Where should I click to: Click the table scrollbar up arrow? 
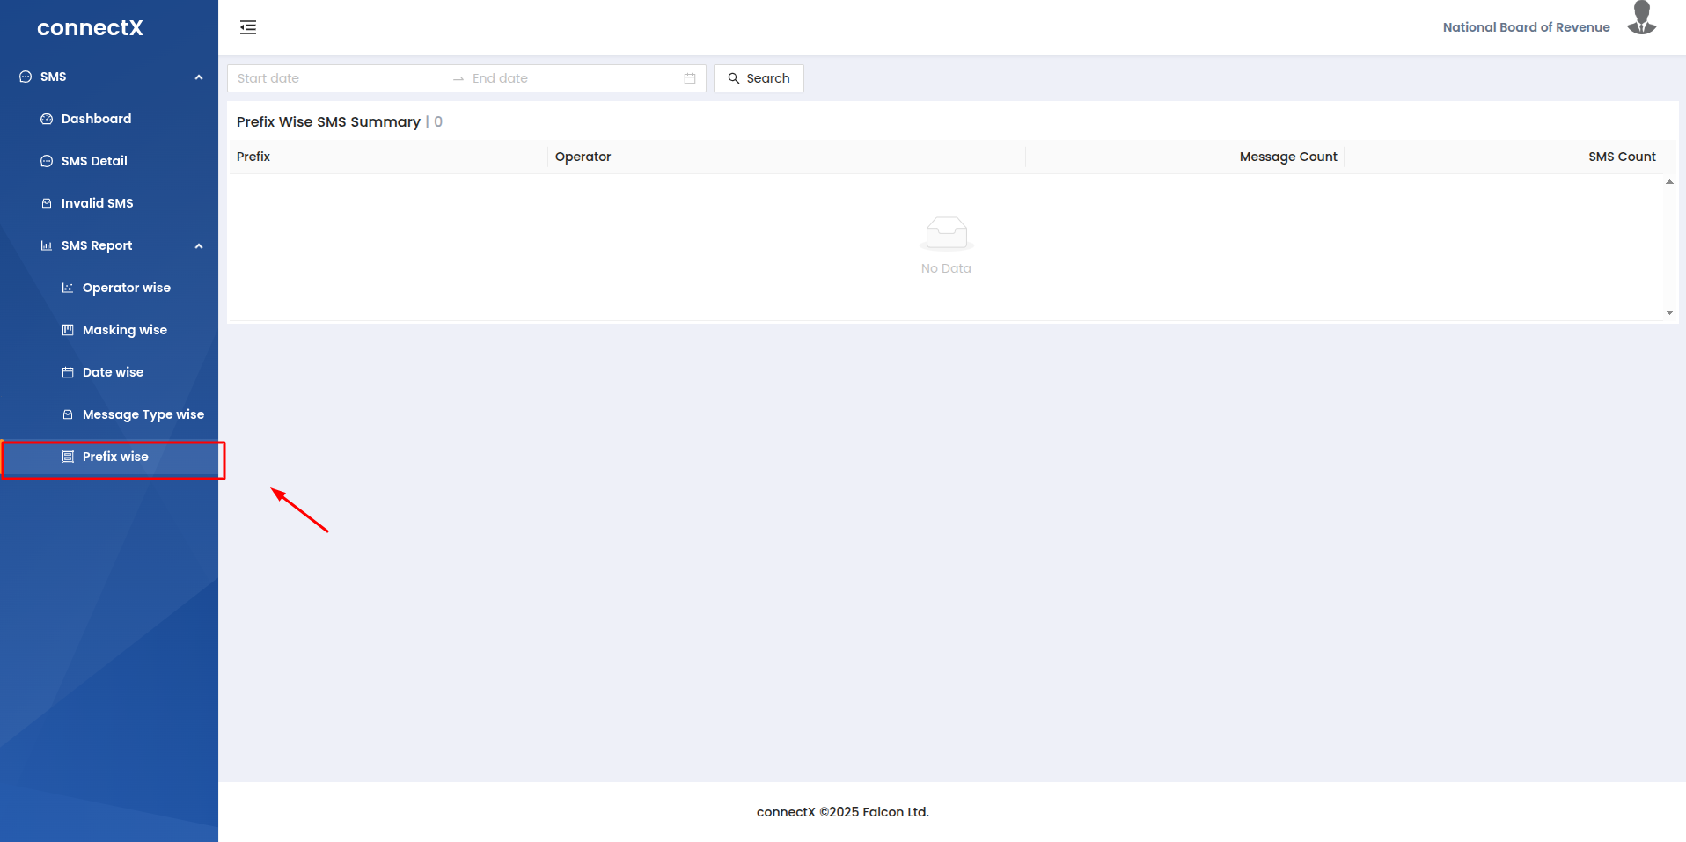(x=1669, y=182)
